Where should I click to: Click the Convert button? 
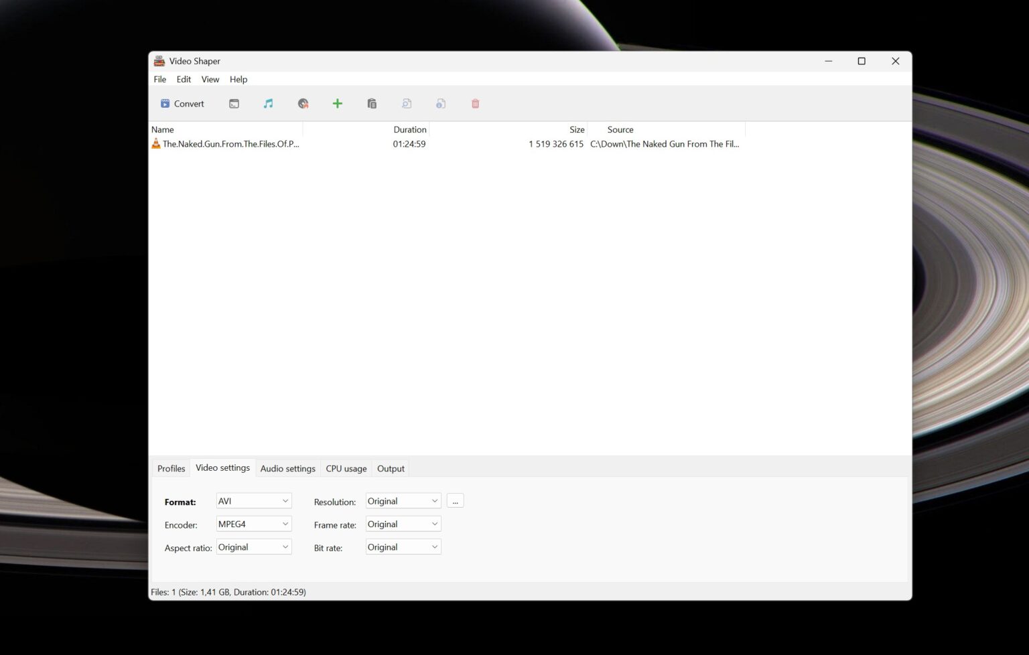tap(182, 103)
